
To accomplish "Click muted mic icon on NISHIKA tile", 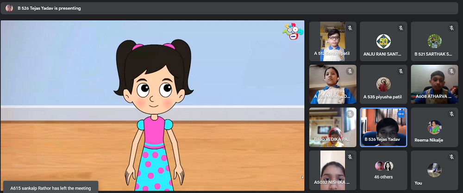I will [350, 157].
